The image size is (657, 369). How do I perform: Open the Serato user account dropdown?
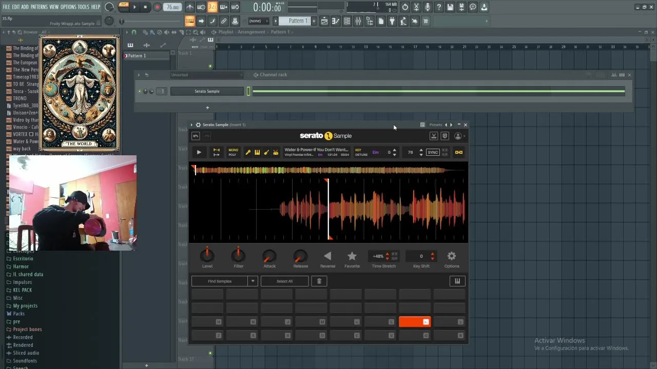[459, 136]
